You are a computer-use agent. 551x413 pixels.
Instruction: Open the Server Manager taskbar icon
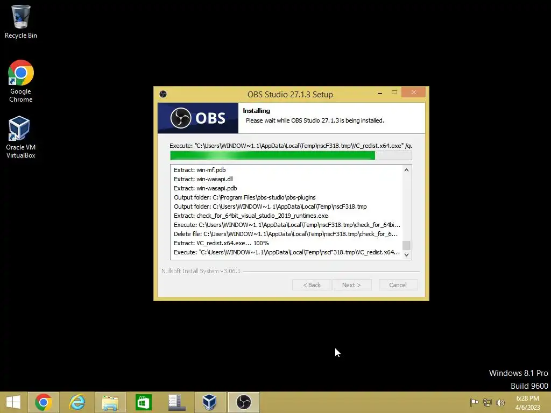point(176,402)
